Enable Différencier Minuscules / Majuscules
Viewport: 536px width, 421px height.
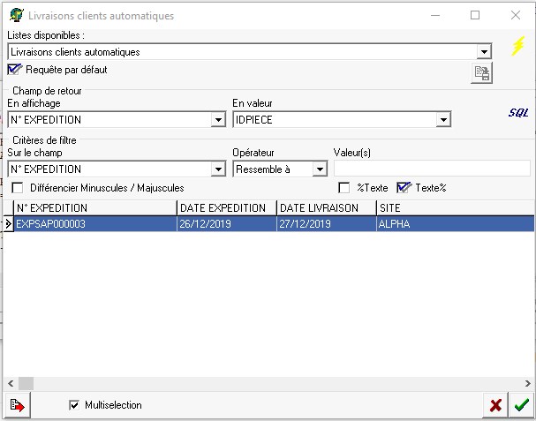18,188
